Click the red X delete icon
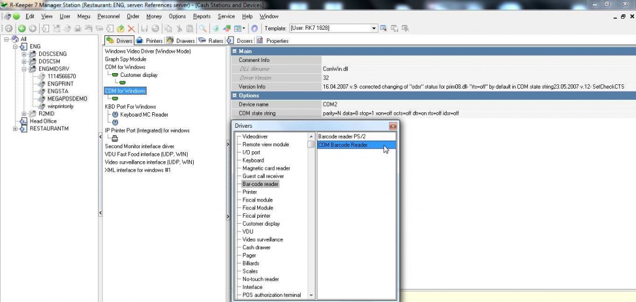 click(x=131, y=29)
